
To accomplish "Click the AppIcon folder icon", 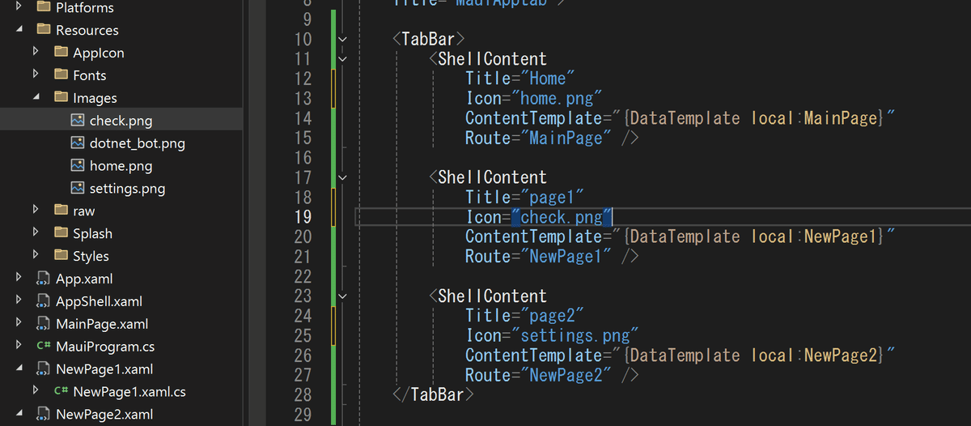I will (61, 53).
